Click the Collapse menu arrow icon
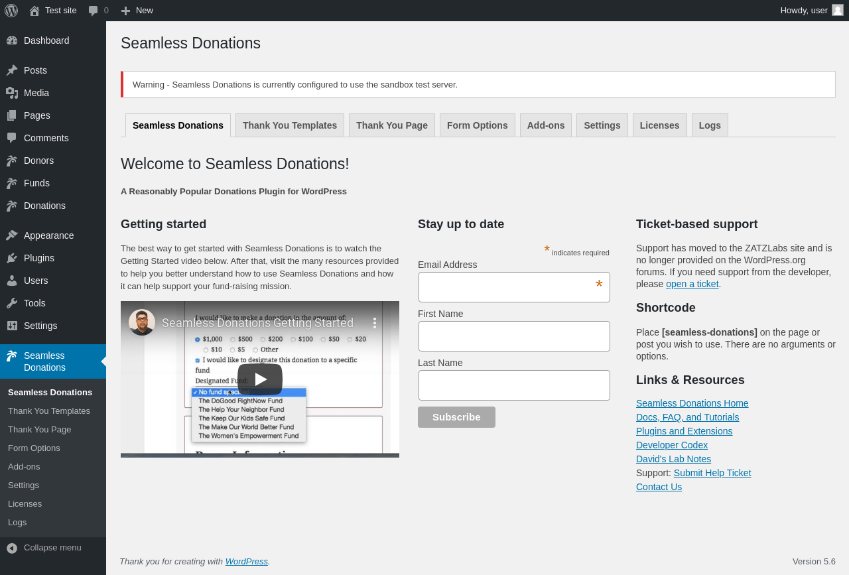Screen dimensions: 849x575 [x=12, y=548]
